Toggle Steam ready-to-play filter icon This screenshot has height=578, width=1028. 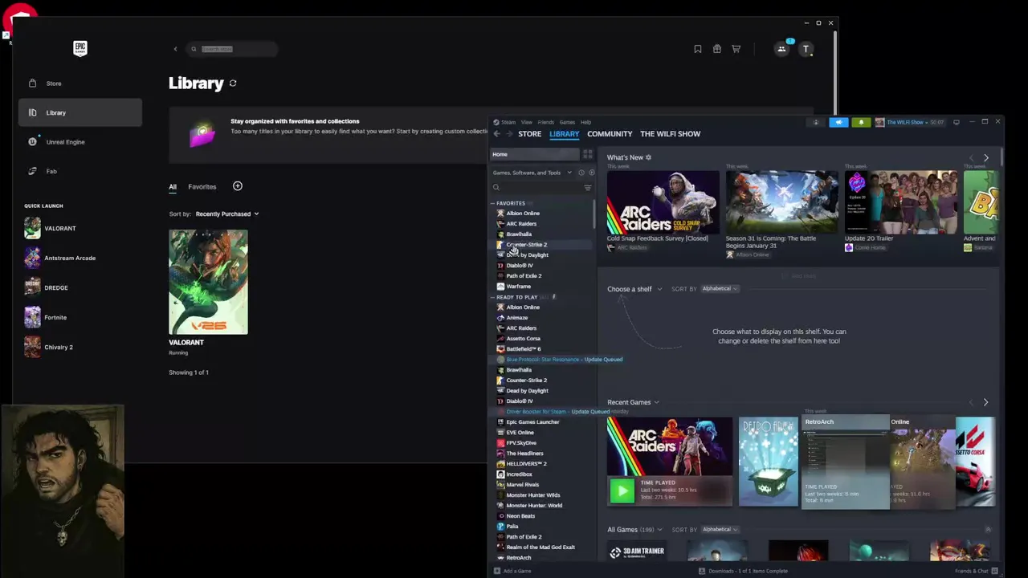592,173
